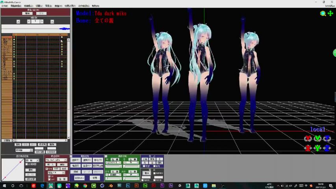Open the interpolation type dropdown beside curve
Image resolution: width=336 pixels, height=189 pixels.
click(x=32, y=160)
